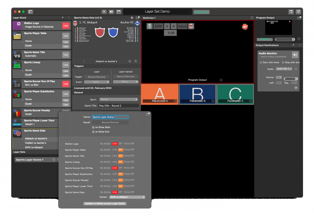Add a new Output Destination
Viewport: 314px width, 216px height.
(293, 45)
